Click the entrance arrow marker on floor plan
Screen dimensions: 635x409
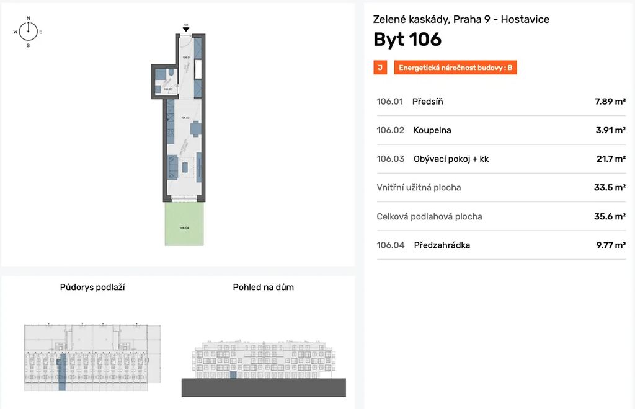(x=186, y=29)
